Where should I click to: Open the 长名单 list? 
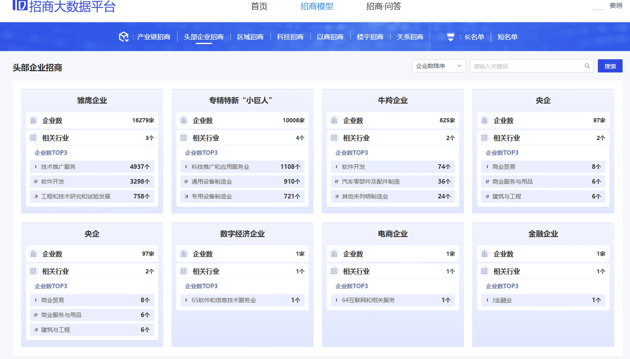474,37
